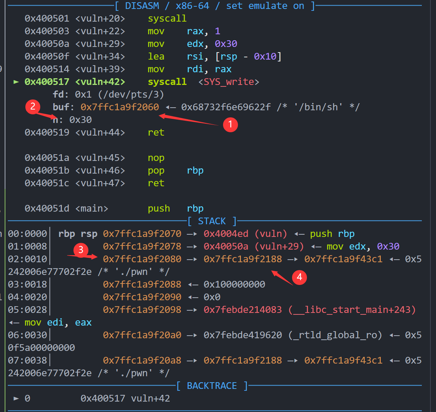Click backtrace frame 0x400517 vuln+42
Viewport: 436px width, 412px height.
coord(125,398)
